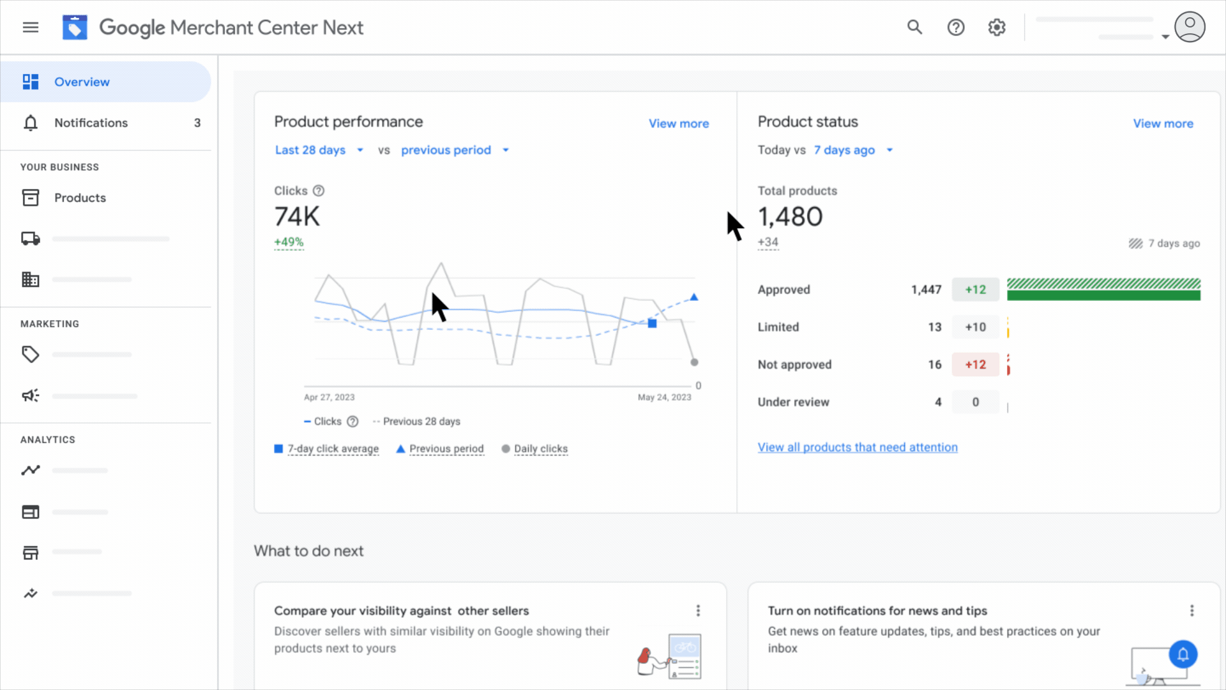
Task: Open the Last 28 days dropdown
Action: (319, 150)
